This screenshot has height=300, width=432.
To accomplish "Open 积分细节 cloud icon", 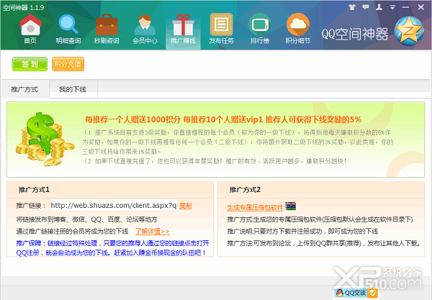I will (x=298, y=29).
